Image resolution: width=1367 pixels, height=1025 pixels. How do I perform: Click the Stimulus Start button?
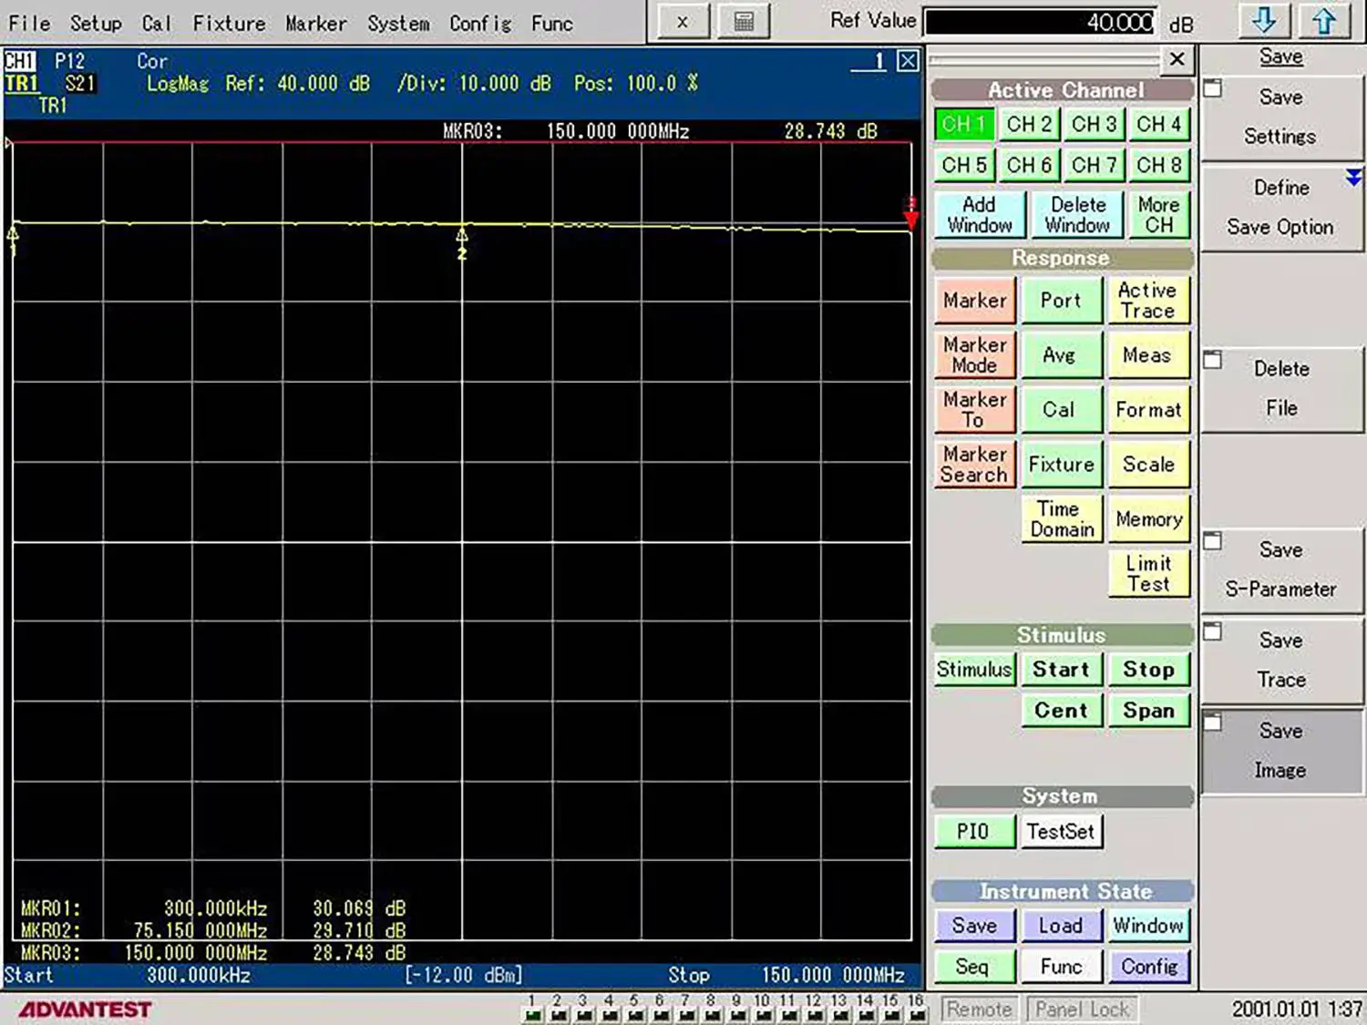(1061, 670)
